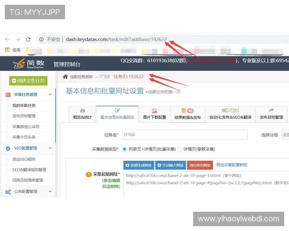
Task: Click the orange 40 count badge
Action: pyautogui.click(x=190, y=111)
